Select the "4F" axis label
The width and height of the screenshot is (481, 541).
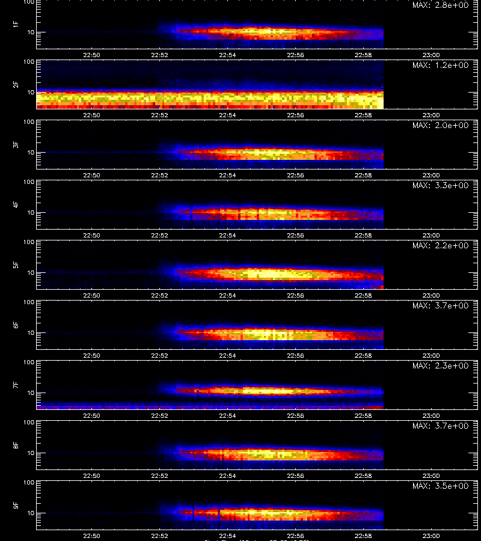[x=16, y=204]
